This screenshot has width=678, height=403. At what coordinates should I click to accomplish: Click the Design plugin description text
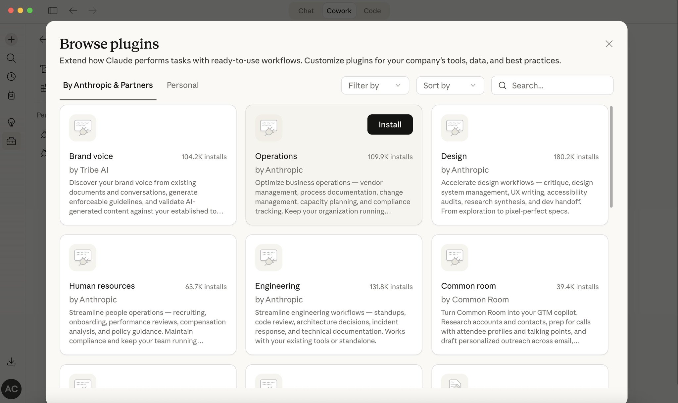tap(517, 197)
